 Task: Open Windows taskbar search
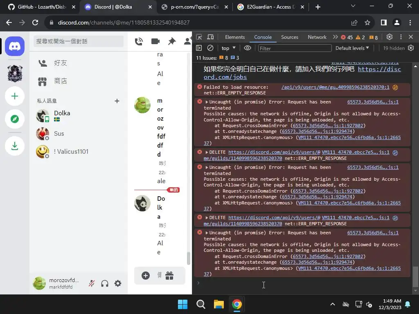(x=200, y=304)
